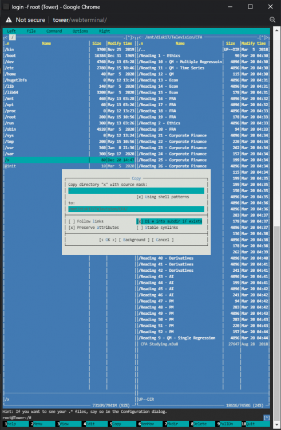Sort left panel by Size column header
Screen dimensions: 281x430
point(97,44)
